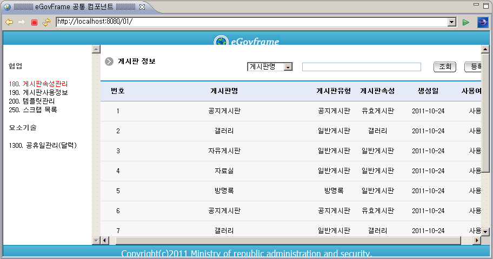Viewport: 493px width, 259px height.
Task: Open 250. 스크랩 목록 link
Action: (33, 110)
